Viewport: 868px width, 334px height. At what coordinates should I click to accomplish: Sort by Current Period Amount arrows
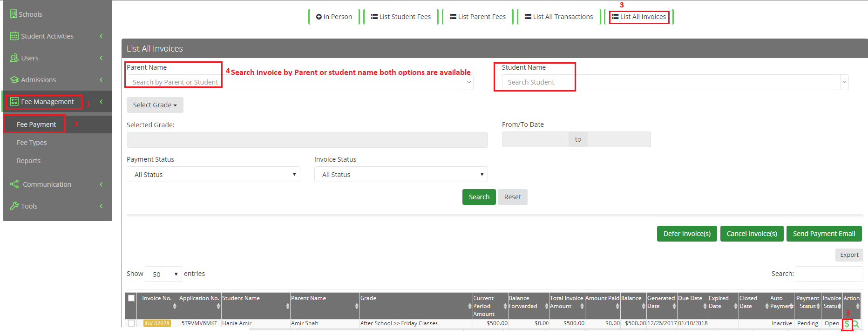click(505, 306)
